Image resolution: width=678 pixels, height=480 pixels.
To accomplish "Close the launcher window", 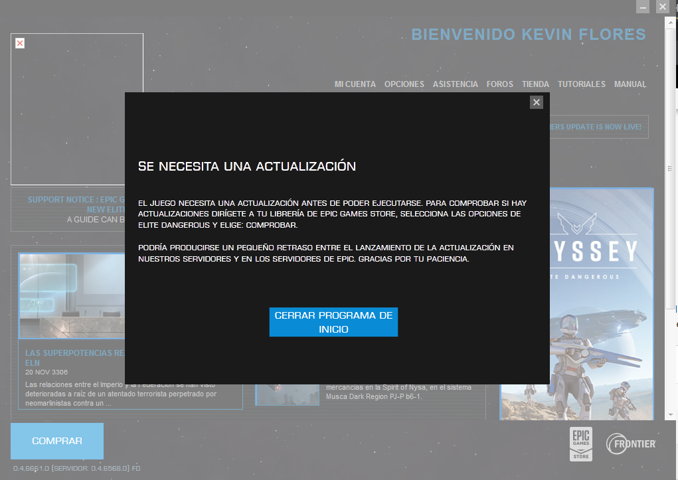I will coord(663,7).
